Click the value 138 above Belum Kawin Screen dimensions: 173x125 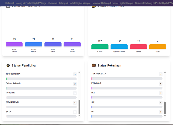tap(119, 41)
